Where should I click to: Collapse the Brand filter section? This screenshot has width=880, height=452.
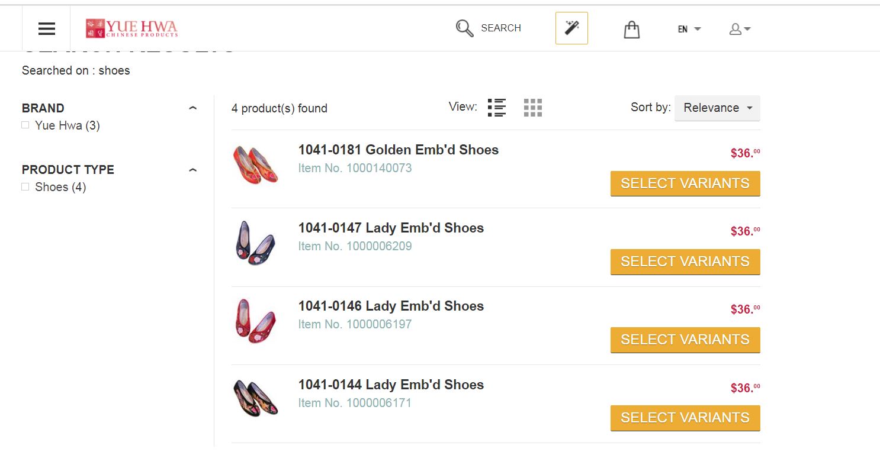tap(192, 108)
